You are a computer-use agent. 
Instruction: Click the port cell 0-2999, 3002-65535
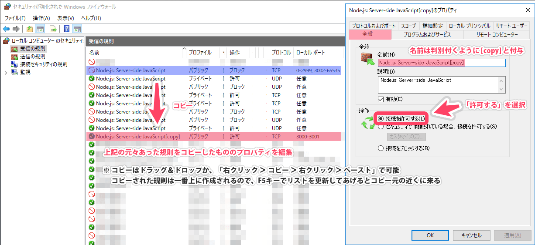(x=318, y=70)
